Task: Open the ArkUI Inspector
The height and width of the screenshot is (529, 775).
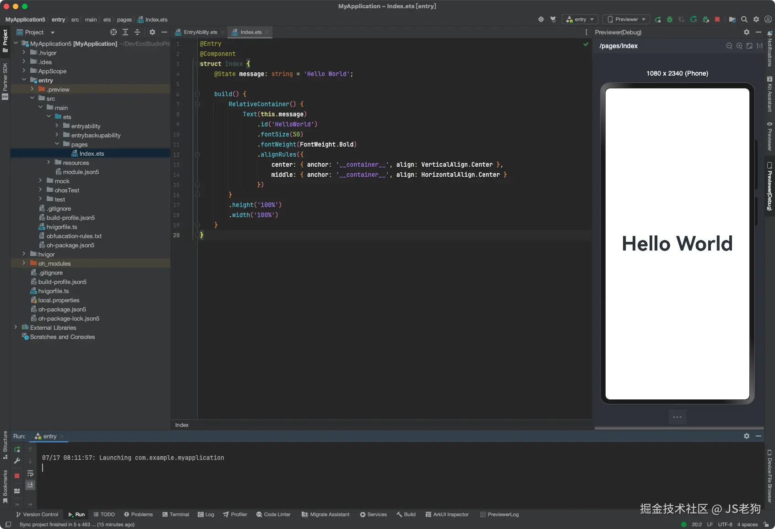Action: [447, 514]
